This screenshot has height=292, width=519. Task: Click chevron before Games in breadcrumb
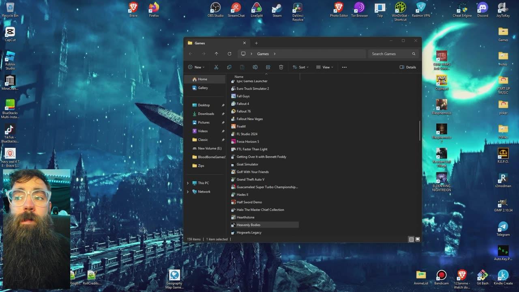click(251, 54)
